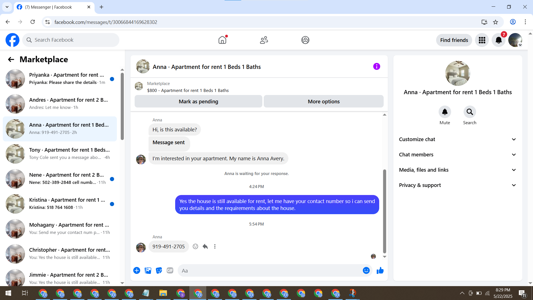
Task: Click the Marketplace back arrow
Action: (x=11, y=59)
